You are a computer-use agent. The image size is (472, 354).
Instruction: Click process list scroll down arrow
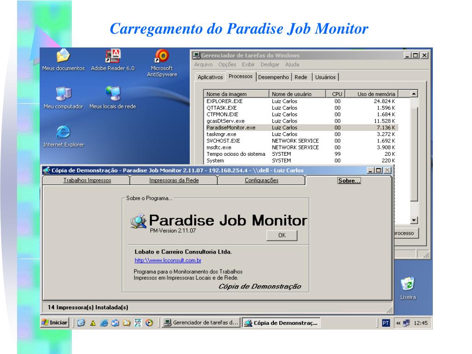point(414,221)
